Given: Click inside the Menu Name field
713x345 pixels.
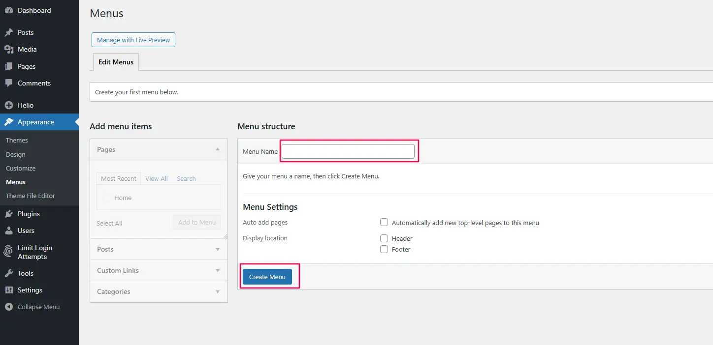Looking at the screenshot, I should pyautogui.click(x=349, y=151).
